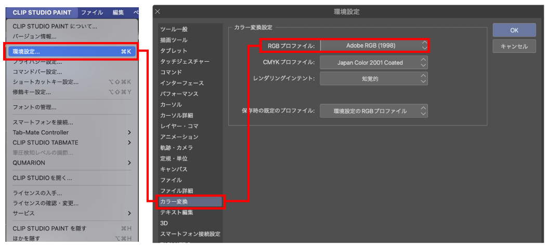Expand the Tab-Mate Controller submenu
The width and height of the screenshot is (546, 249).
tap(72, 132)
